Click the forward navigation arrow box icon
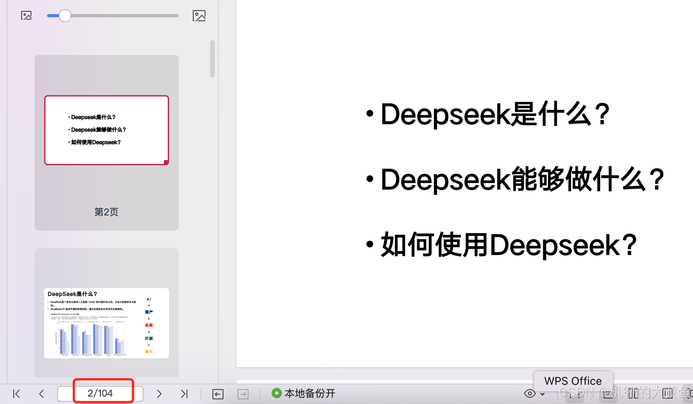Screen dimensions: 693x404 (243, 394)
